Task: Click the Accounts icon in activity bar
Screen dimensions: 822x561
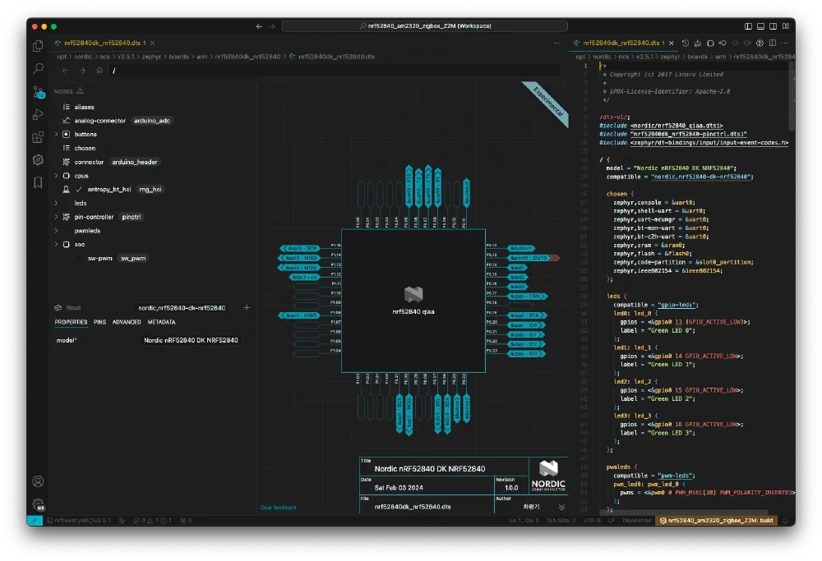Action: (x=38, y=481)
